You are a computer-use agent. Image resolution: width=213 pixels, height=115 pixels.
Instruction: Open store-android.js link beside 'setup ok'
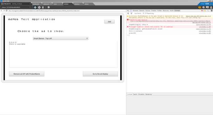pyautogui.click(x=203, y=25)
